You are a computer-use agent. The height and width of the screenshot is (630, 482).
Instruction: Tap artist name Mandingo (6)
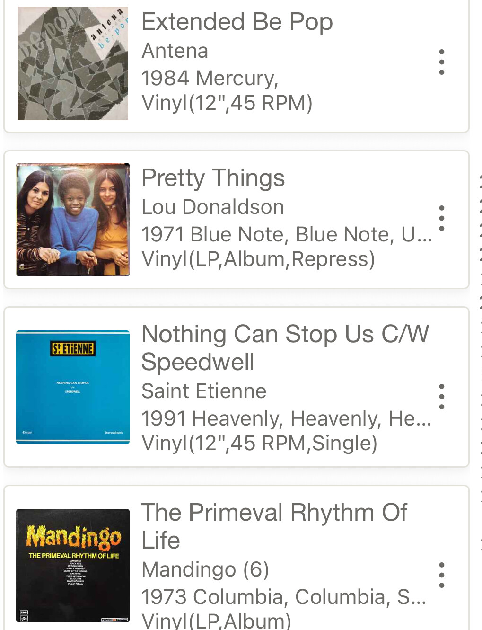click(x=205, y=569)
